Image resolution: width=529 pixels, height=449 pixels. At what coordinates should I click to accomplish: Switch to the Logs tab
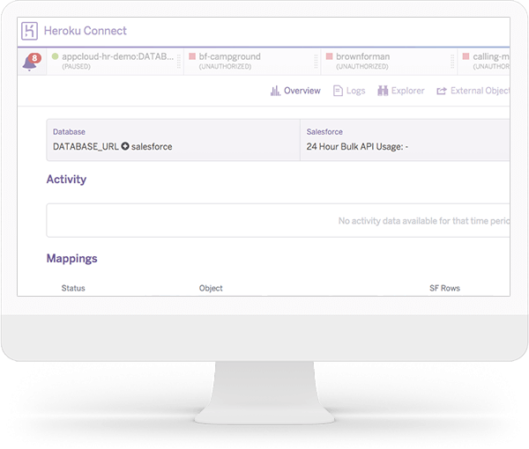pos(349,91)
